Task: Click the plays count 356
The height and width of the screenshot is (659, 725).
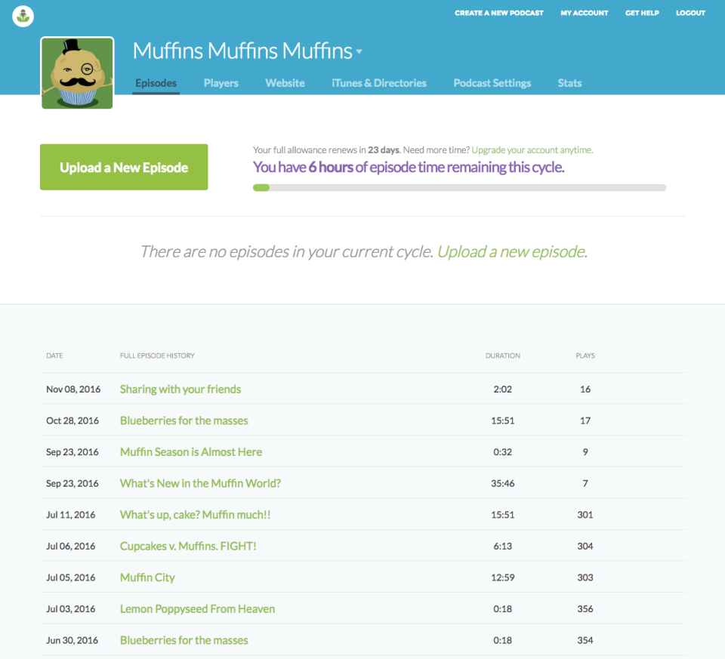Action: [585, 609]
